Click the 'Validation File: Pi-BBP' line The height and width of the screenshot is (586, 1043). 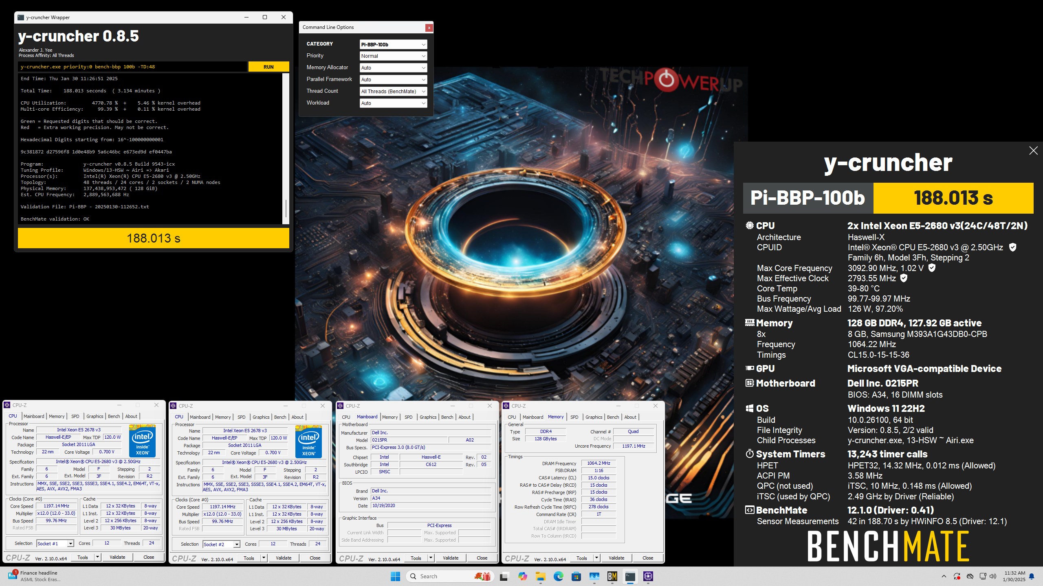(x=85, y=207)
